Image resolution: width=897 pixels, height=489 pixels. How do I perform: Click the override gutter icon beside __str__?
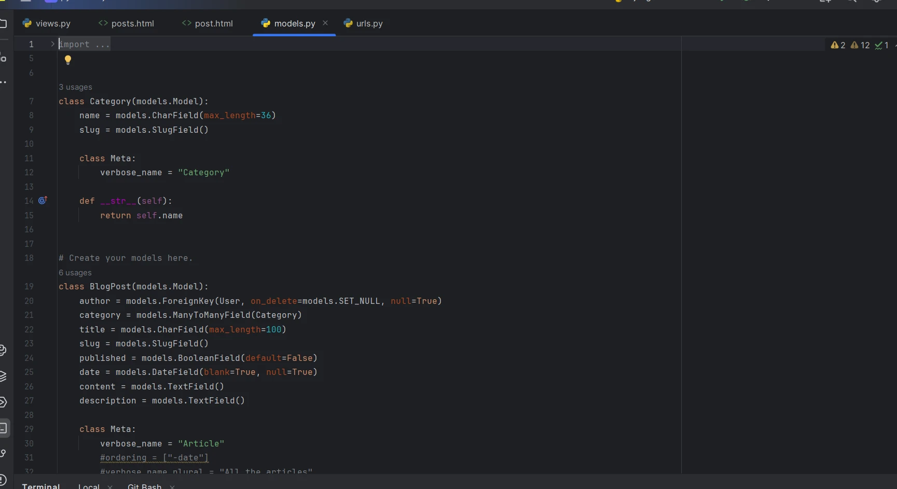pos(43,200)
